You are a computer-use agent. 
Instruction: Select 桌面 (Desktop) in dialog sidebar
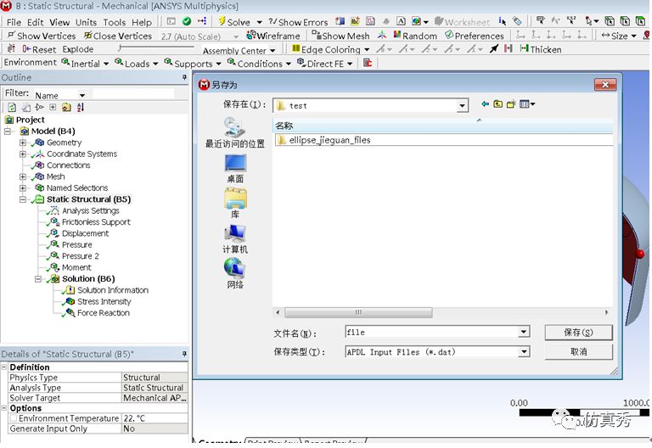(x=235, y=169)
